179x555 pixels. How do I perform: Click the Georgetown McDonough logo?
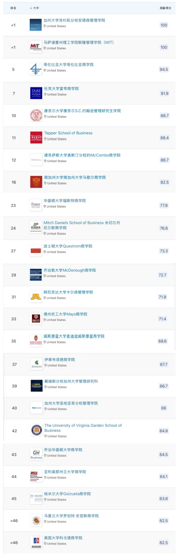[x=36, y=275]
